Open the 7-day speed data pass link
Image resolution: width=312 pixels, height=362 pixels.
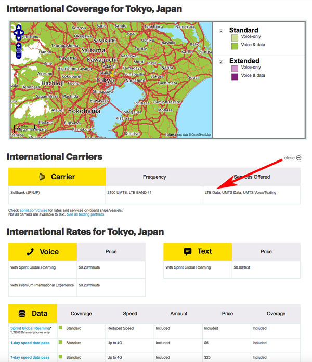30,357
